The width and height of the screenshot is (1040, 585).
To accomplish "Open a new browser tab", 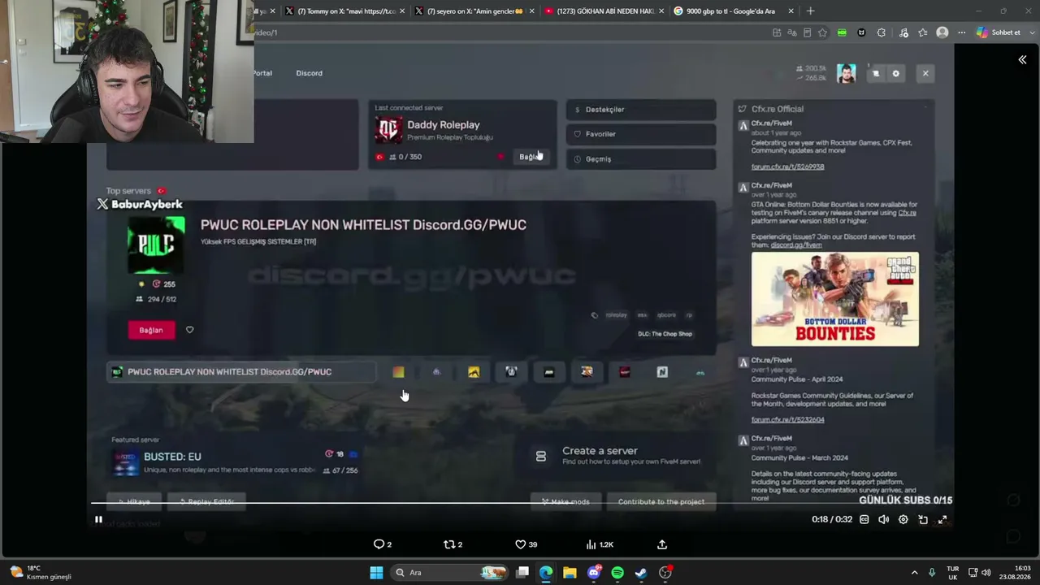I will (x=810, y=11).
